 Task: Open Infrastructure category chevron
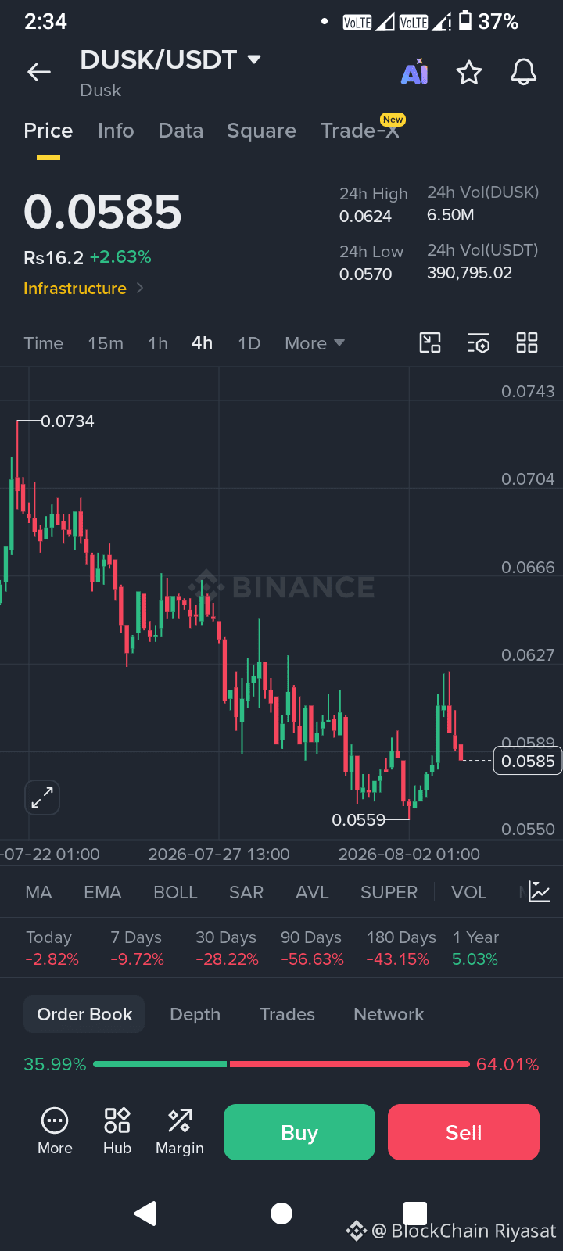(140, 288)
